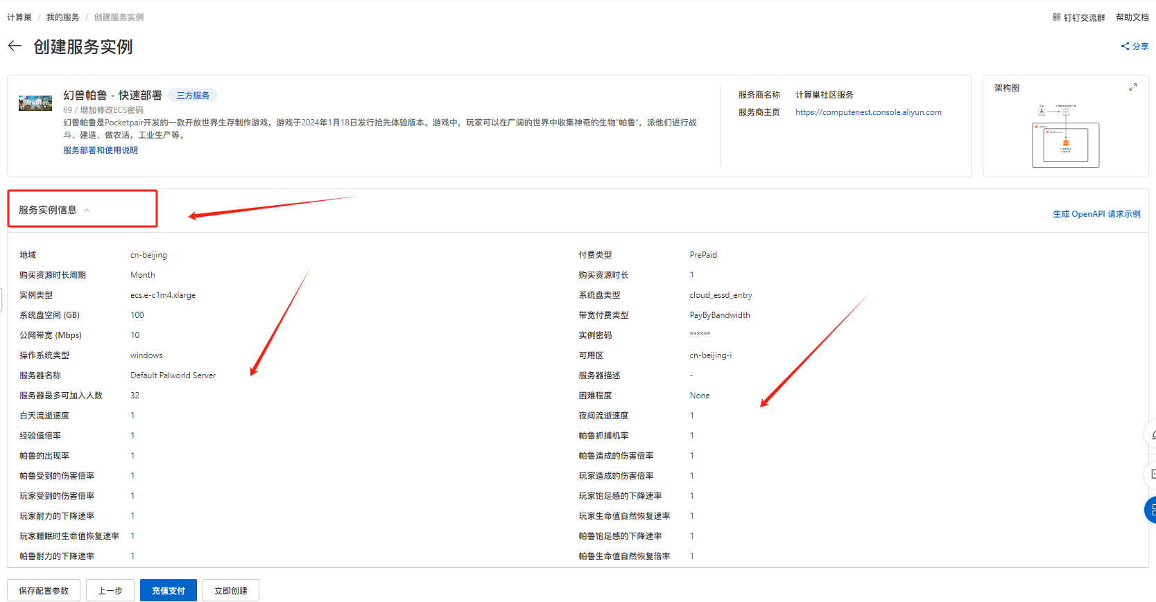
Task: Click the masked 实例密码 value
Action: point(700,335)
